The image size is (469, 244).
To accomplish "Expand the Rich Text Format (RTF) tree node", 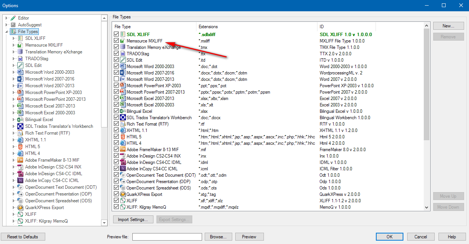I will (x=14, y=133).
